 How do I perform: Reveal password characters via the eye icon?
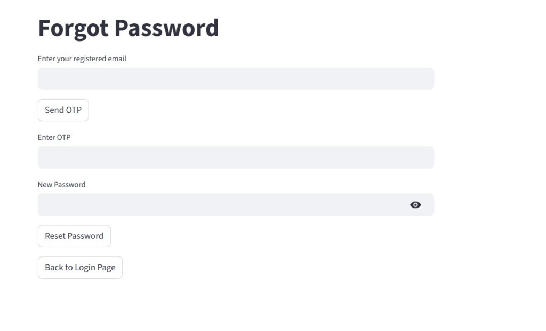pyautogui.click(x=415, y=205)
